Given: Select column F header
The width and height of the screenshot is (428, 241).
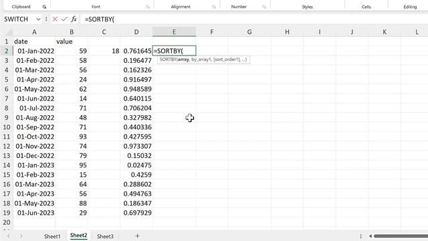Looking at the screenshot, I should (x=212, y=32).
